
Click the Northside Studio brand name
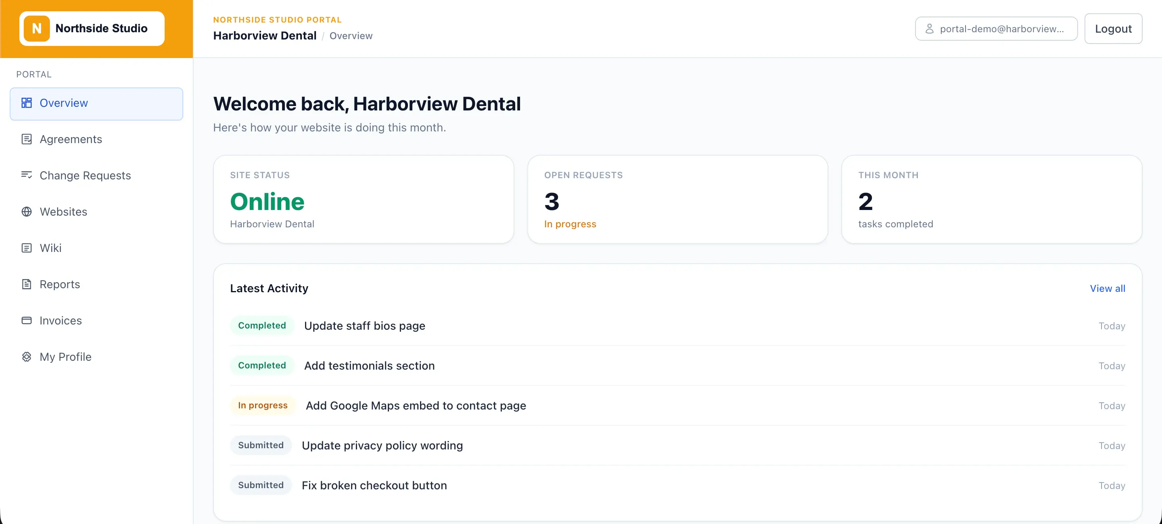[x=102, y=28]
